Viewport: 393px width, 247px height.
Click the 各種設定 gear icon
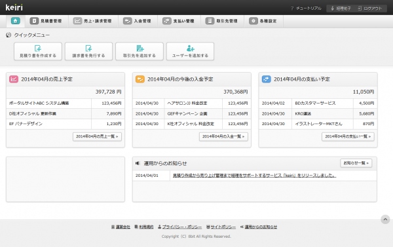tap(253, 21)
